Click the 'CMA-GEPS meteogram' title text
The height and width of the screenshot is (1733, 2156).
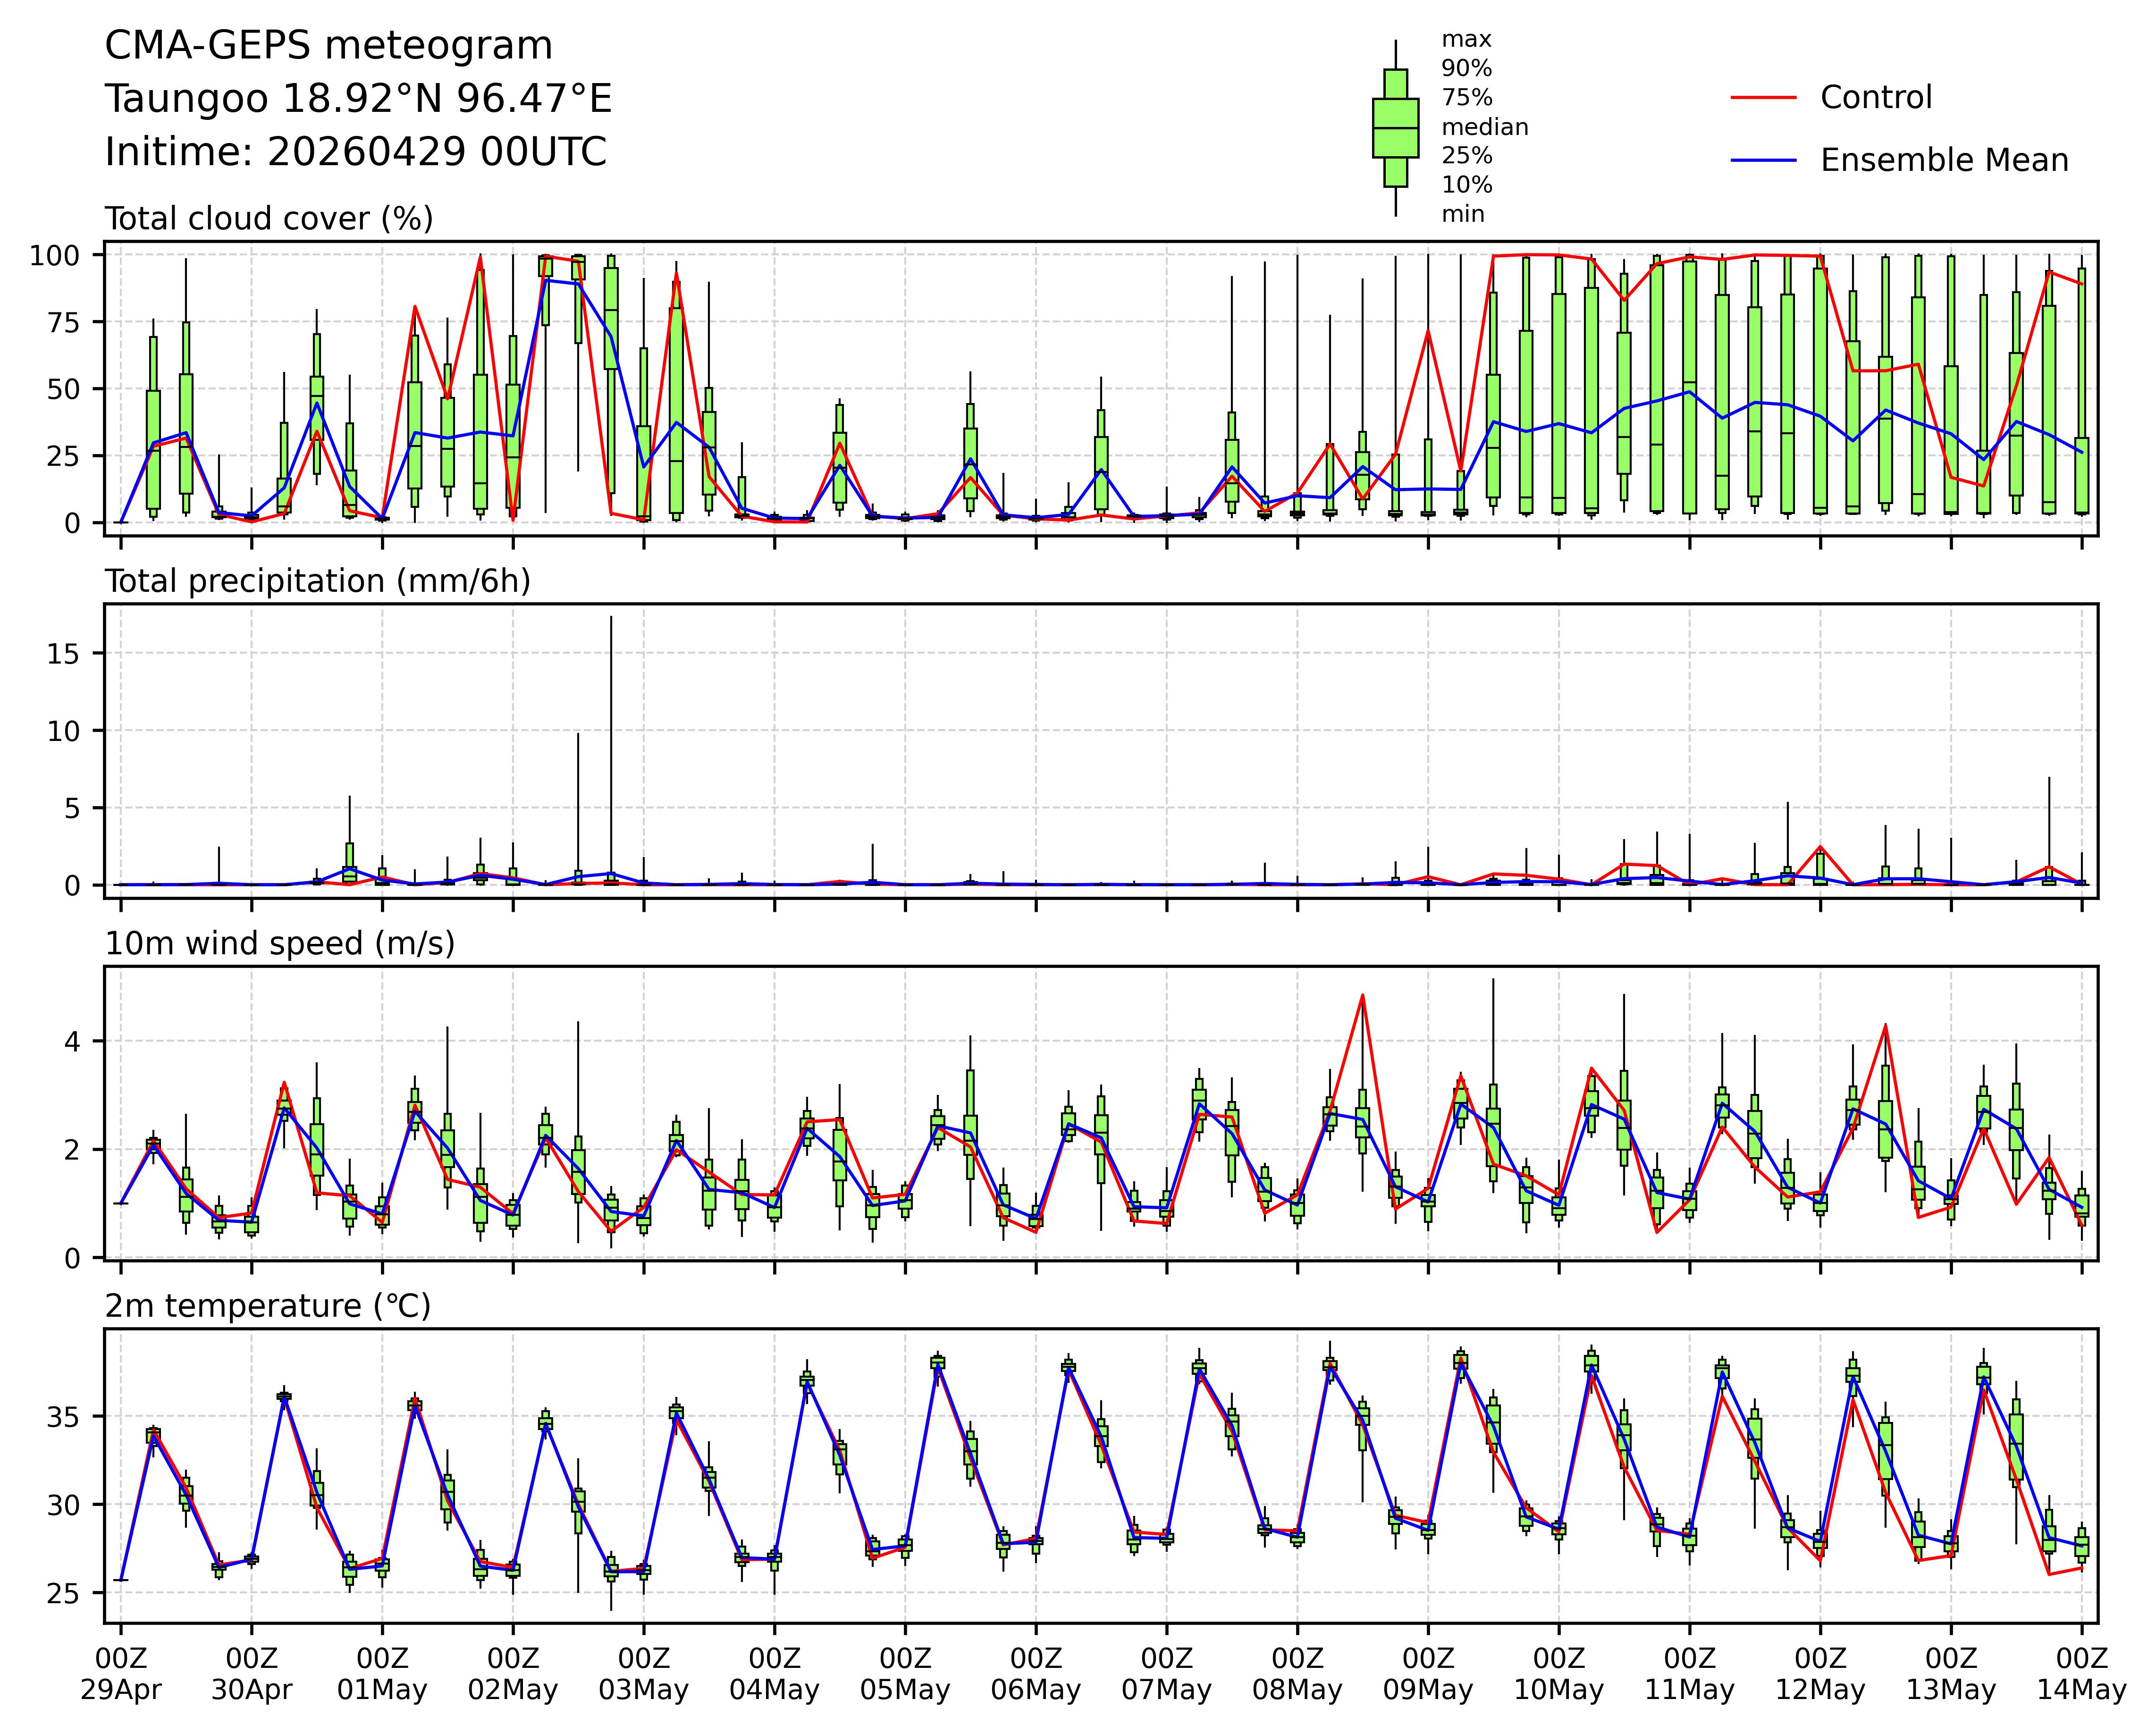pyautogui.click(x=329, y=46)
